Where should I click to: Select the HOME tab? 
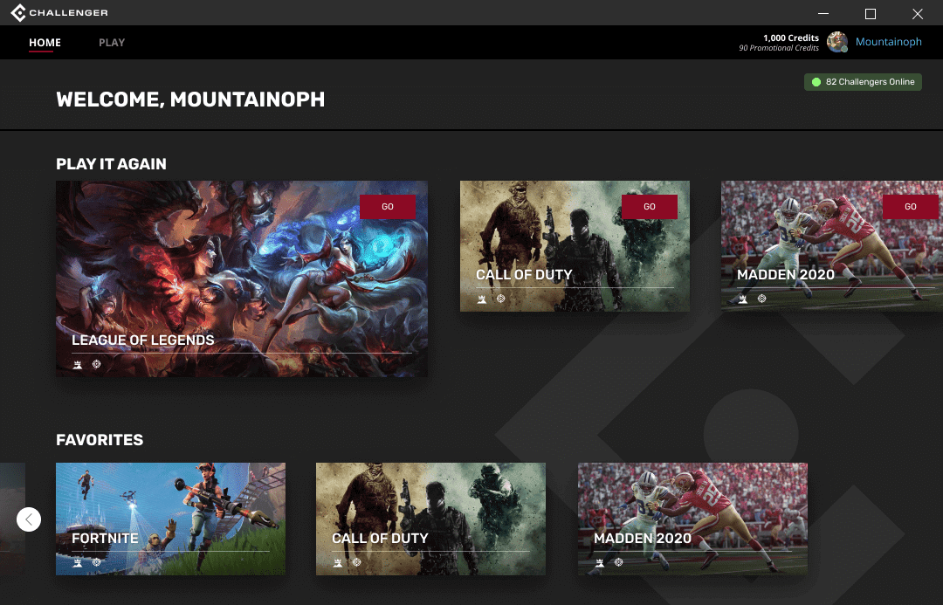(x=45, y=43)
